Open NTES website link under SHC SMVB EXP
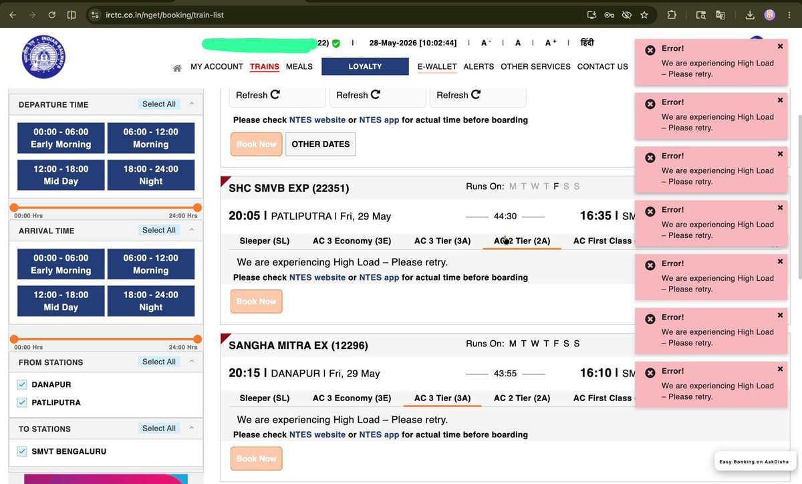 317,277
